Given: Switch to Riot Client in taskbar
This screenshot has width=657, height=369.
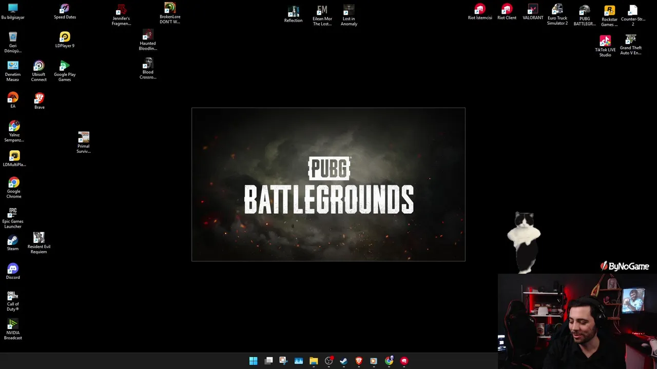Looking at the screenshot, I should (404, 361).
